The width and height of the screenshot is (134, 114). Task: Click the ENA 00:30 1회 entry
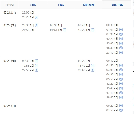(56, 25)
